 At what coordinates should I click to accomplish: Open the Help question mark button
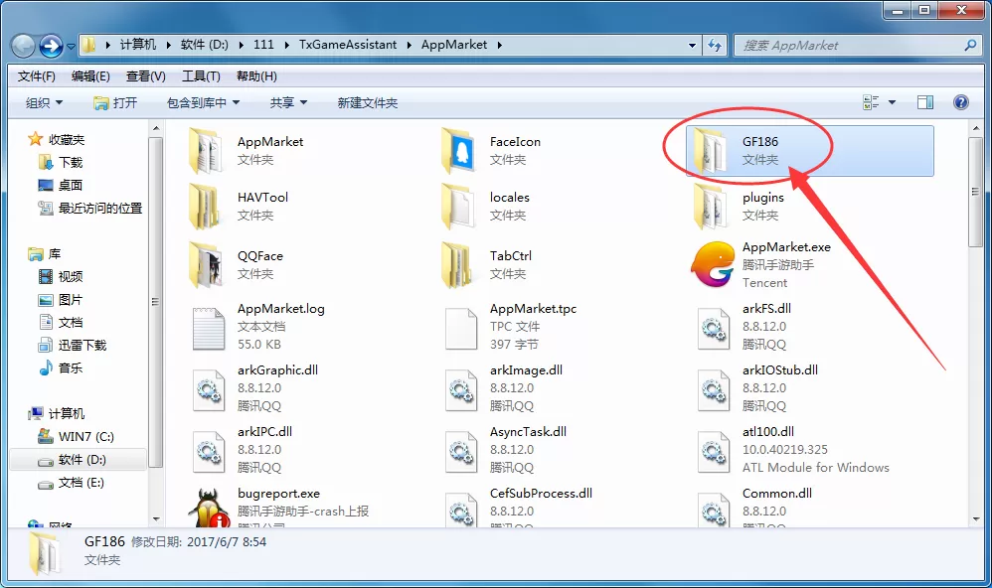[960, 102]
